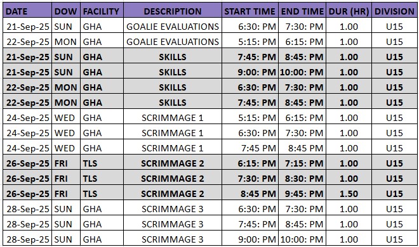This screenshot has height=247, width=419.
Task: Click SCRIMMAGE 3 ending 10:00: PM
Action: [173, 239]
